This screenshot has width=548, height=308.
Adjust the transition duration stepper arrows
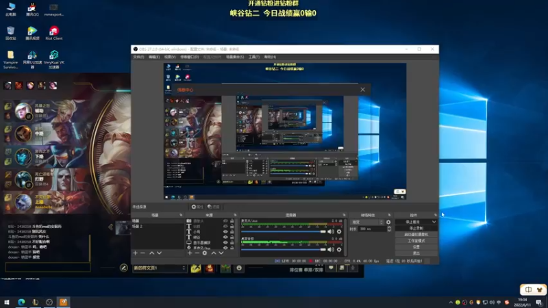pos(389,229)
